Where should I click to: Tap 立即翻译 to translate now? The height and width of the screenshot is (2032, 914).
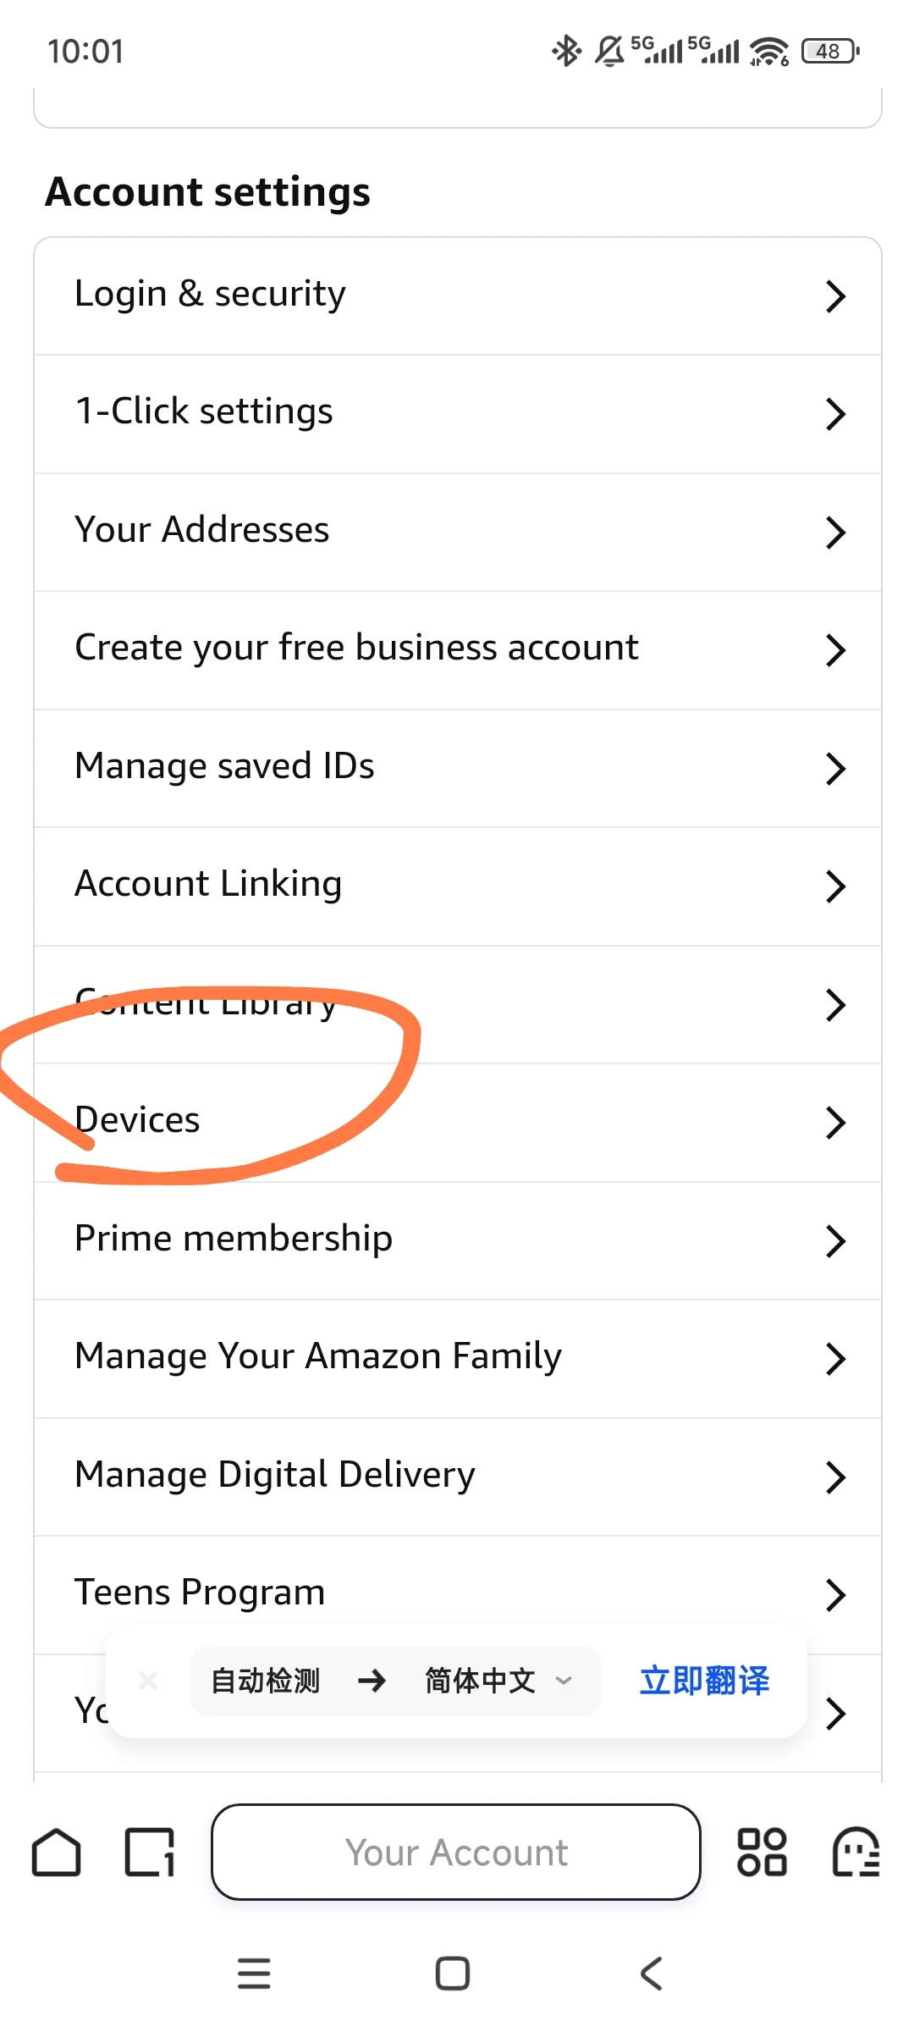tap(704, 1681)
